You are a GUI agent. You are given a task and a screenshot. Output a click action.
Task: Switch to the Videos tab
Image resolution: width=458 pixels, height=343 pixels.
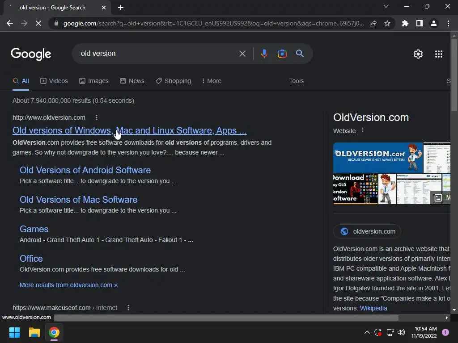[x=54, y=81]
